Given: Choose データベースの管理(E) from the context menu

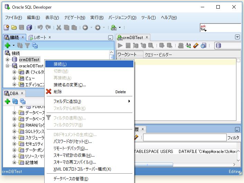Looking at the screenshot, I should tap(89, 179).
